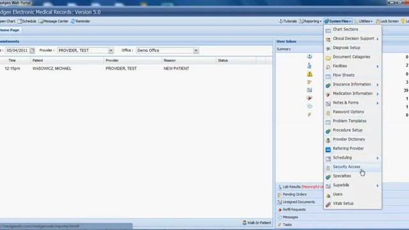Switch to the Home Page tab
The width and height of the screenshot is (409, 230).
click(x=10, y=30)
